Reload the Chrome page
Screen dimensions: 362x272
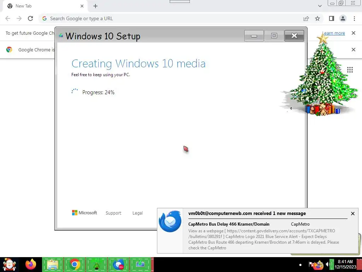point(30,18)
